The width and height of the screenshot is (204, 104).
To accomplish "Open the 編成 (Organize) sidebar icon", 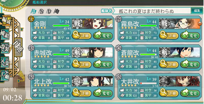I will click(x=6, y=21).
